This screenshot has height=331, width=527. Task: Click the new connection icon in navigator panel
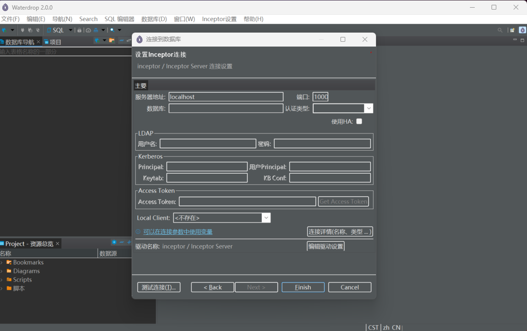pos(97,40)
